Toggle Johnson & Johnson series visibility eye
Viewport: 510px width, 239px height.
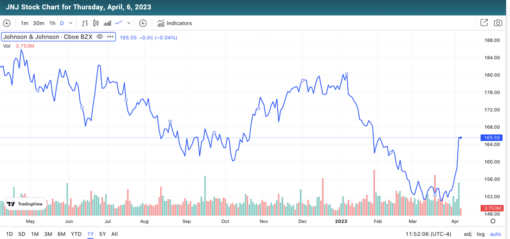[x=100, y=37]
